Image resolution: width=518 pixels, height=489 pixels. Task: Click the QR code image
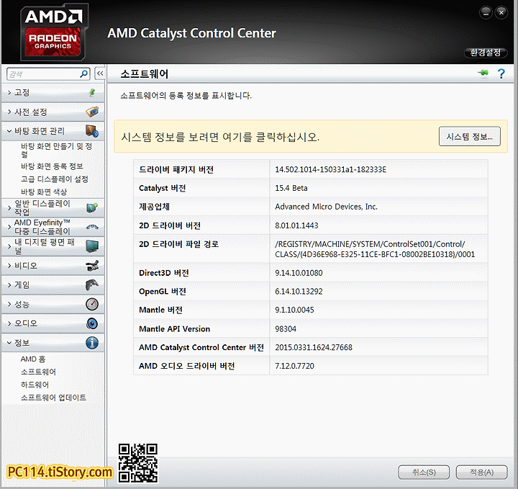click(x=138, y=463)
